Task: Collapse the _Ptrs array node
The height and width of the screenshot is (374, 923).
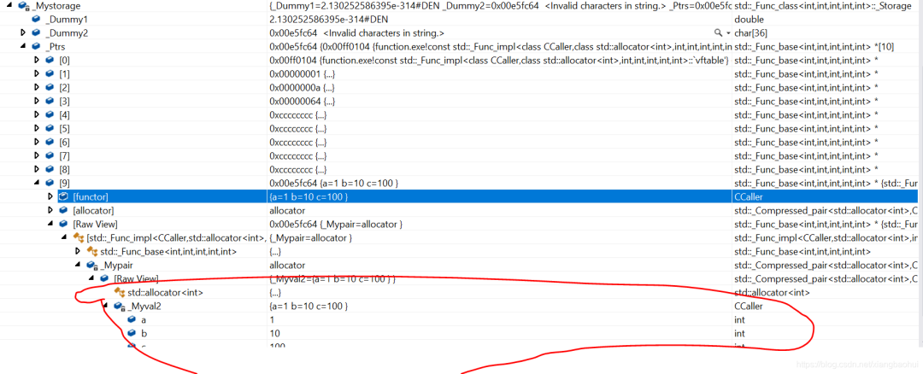Action: (x=23, y=46)
